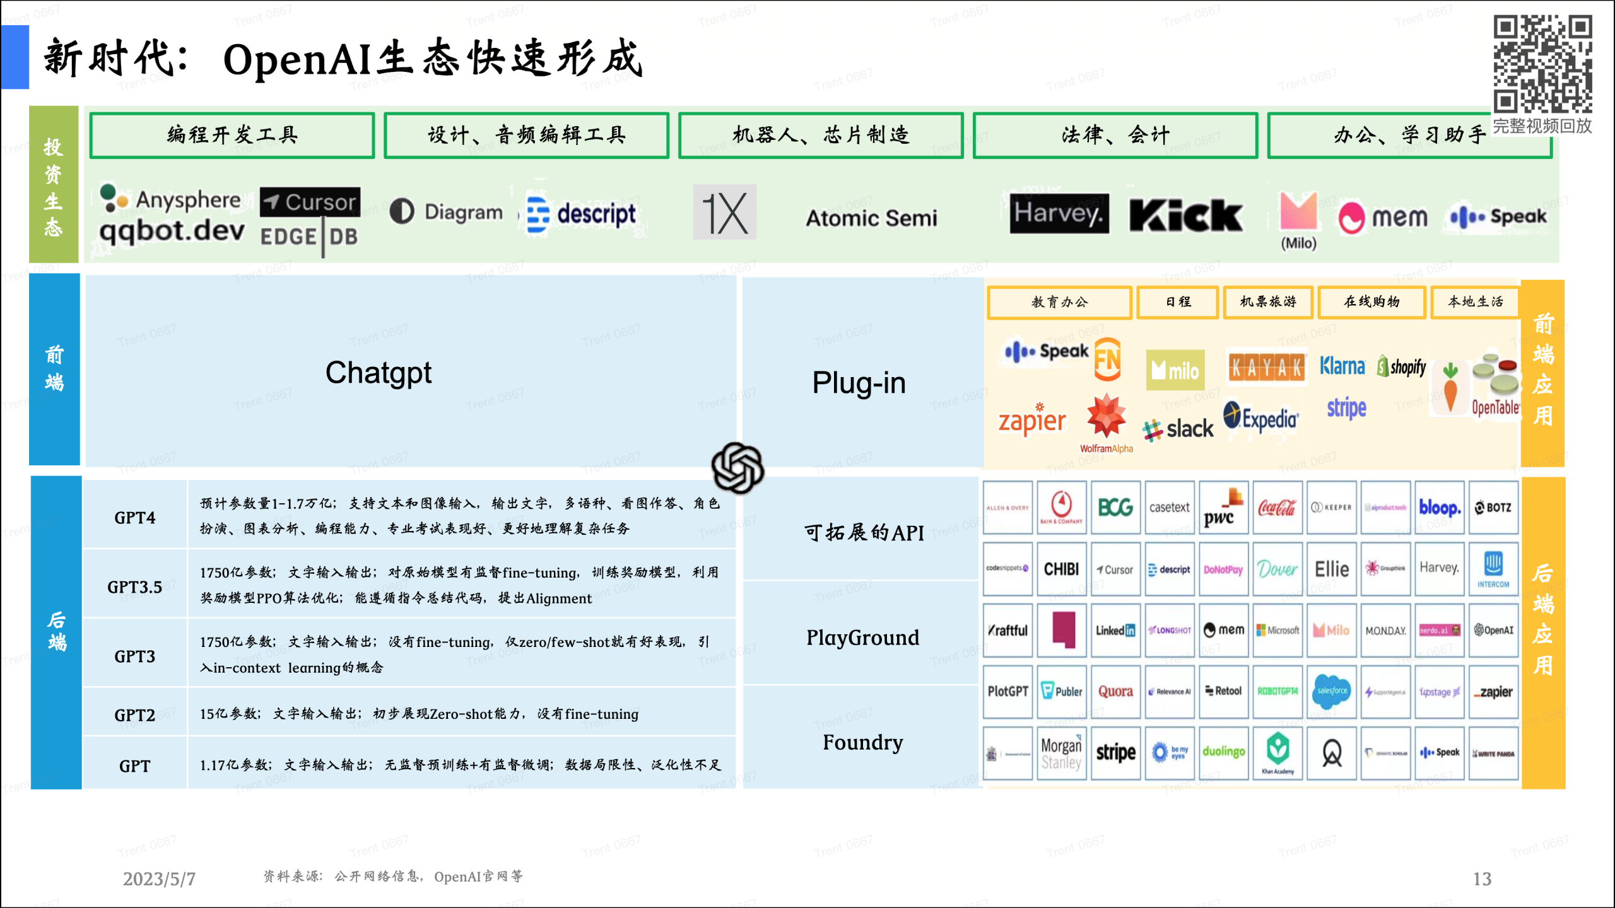1615x908 pixels.
Task: Click the "2023/5/7" date in footer
Action: 159,878
